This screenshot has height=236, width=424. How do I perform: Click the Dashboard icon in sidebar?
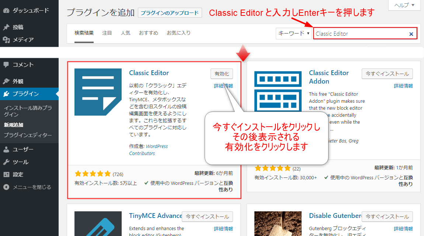[x=6, y=10]
